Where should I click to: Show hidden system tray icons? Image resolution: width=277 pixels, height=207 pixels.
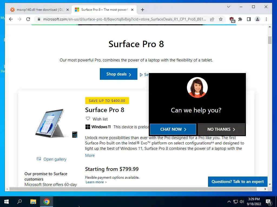[x=229, y=202]
